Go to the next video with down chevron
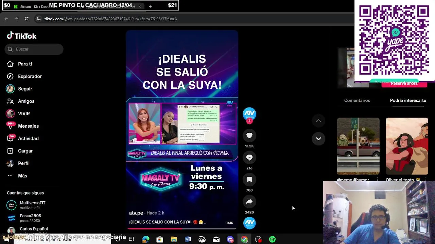This screenshot has width=435, height=244. (x=318, y=139)
